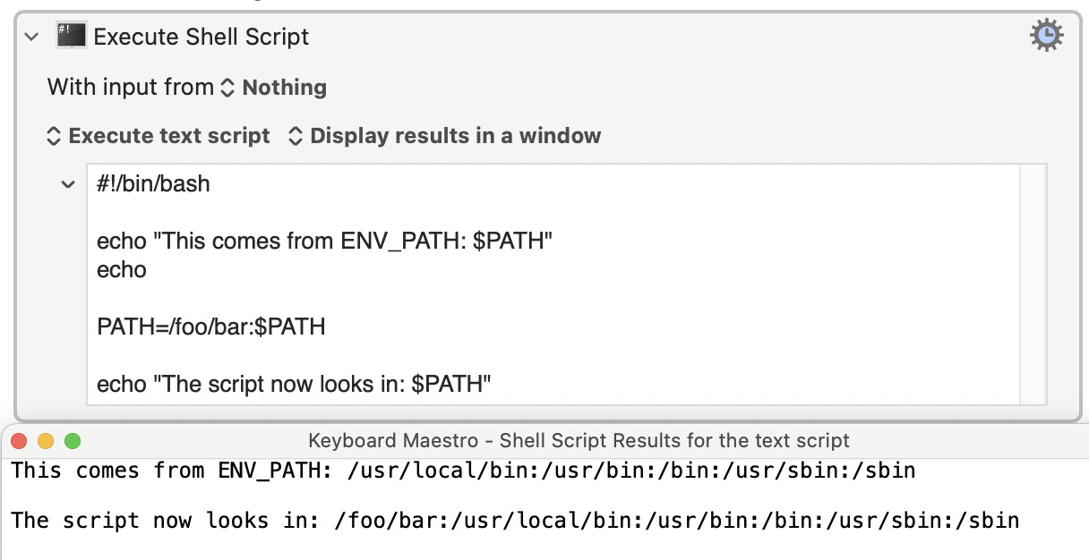Minimize the Shell Script Results window
Viewport: 1089px width, 560px height.
point(47,441)
